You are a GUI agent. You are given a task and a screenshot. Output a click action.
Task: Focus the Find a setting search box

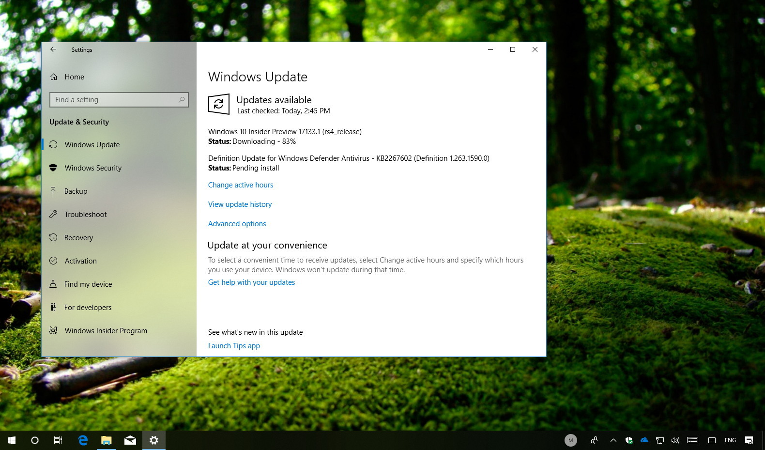tap(114, 100)
